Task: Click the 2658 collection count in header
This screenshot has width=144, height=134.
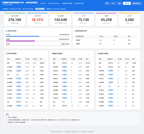Action: [x=82, y=3]
